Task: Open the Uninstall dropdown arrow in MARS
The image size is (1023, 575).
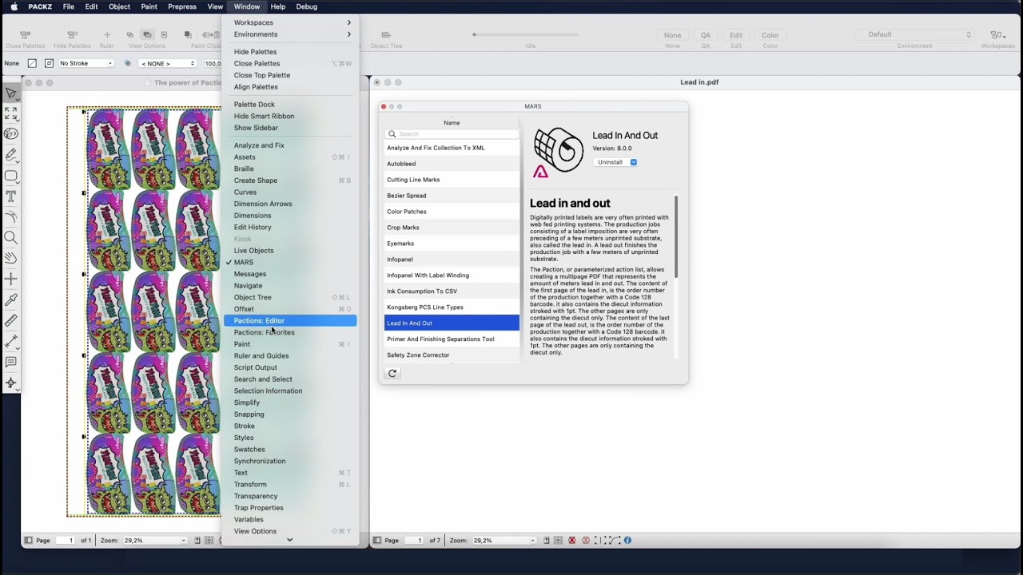Action: (634, 162)
